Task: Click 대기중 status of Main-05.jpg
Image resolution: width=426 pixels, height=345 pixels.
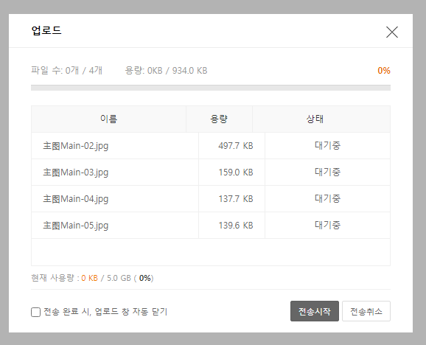Action: pyautogui.click(x=327, y=225)
